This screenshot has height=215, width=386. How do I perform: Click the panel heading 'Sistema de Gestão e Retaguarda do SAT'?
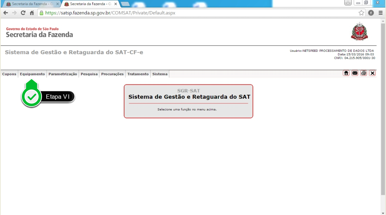[x=189, y=97]
